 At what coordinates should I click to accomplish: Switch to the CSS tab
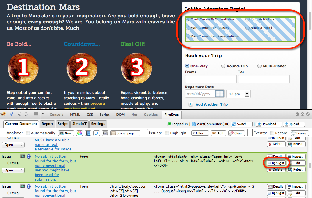click(90, 115)
